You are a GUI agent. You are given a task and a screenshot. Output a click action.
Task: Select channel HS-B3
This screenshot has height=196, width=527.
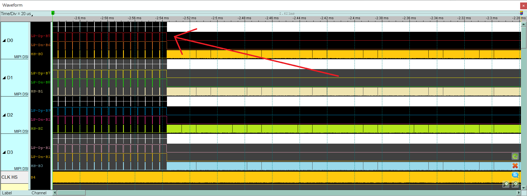37,166
